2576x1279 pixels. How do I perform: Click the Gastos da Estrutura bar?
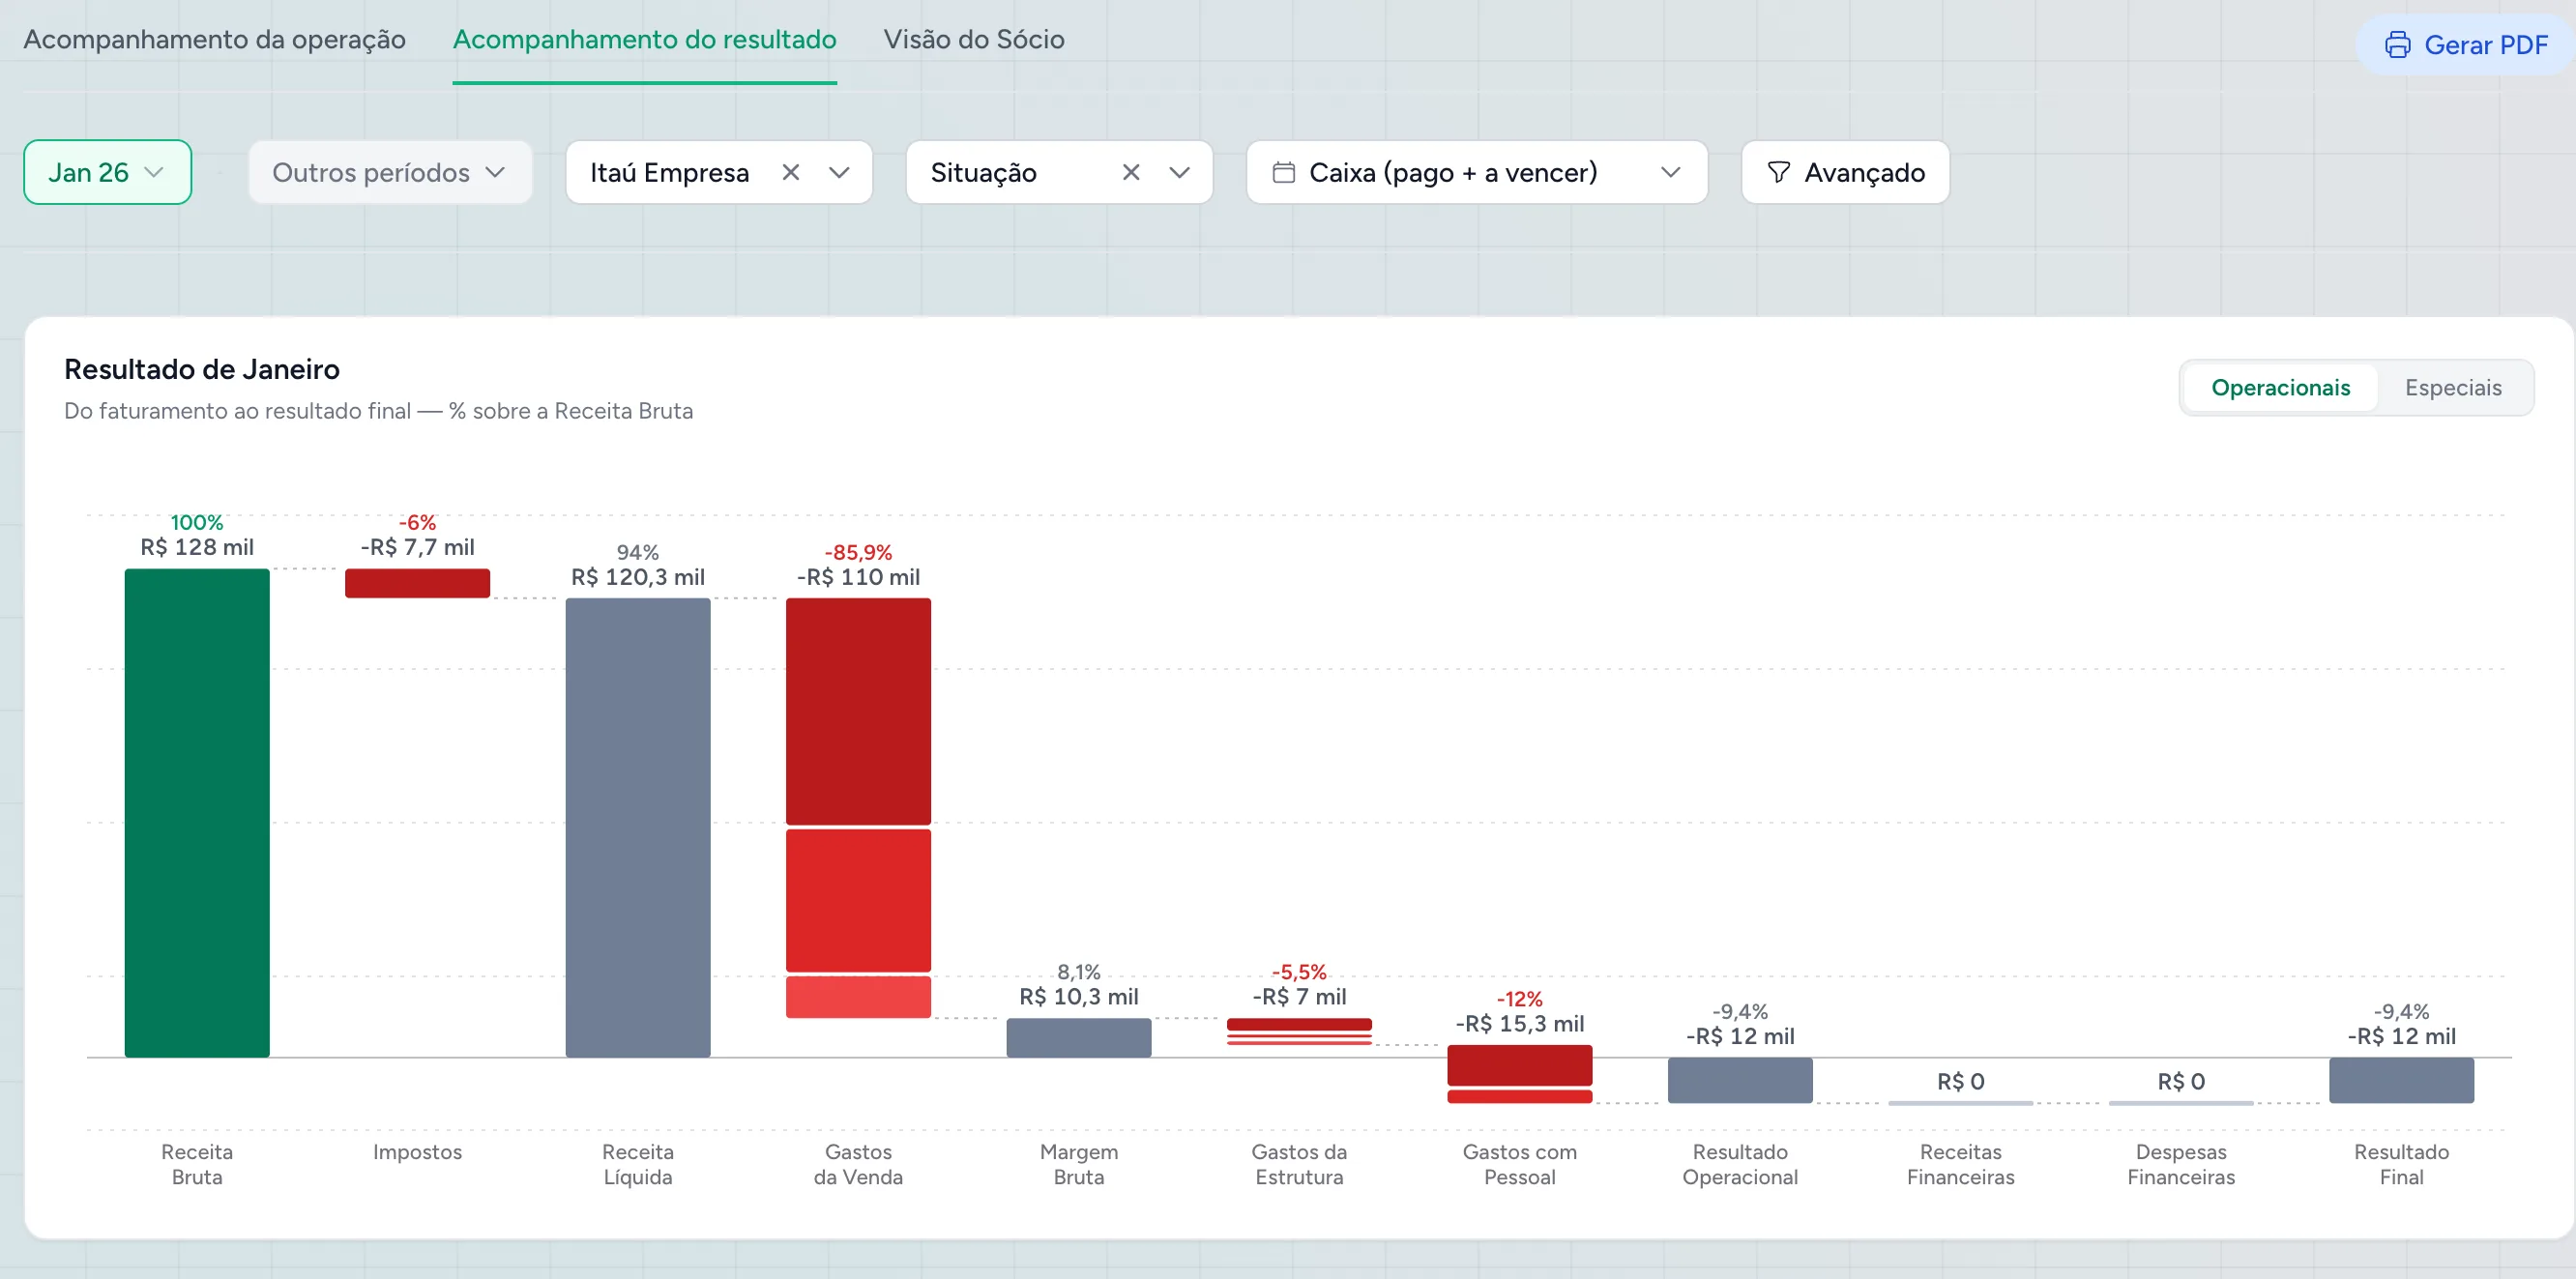(1299, 1031)
